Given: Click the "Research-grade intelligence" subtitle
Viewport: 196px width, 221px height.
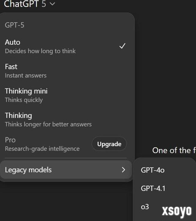Looking at the screenshot, I should pyautogui.click(x=42, y=149).
